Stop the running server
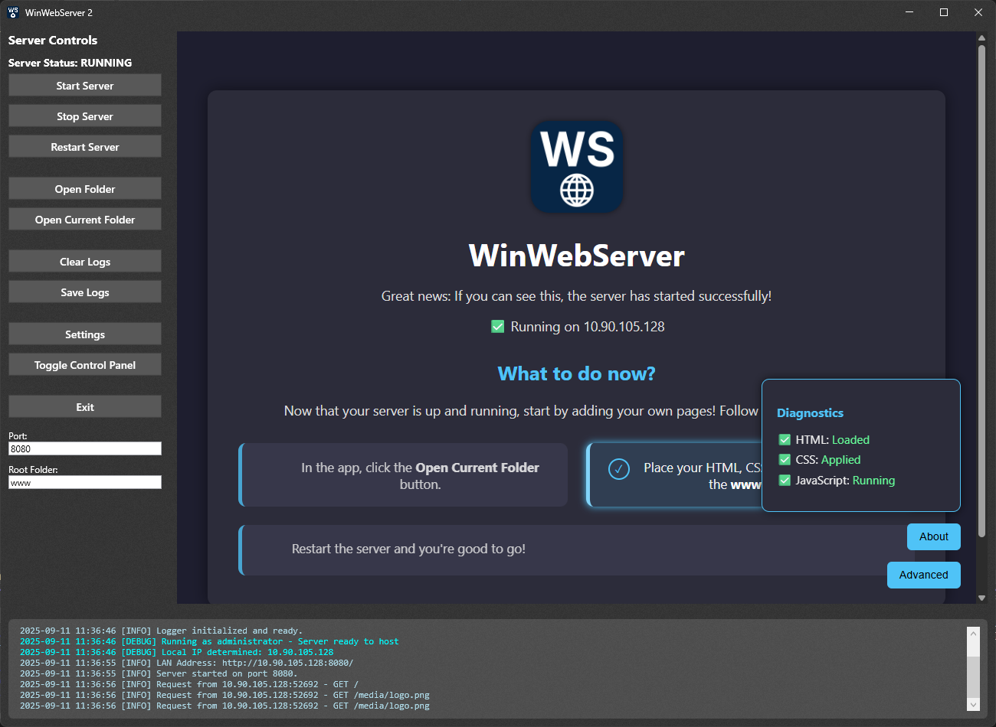 (84, 116)
